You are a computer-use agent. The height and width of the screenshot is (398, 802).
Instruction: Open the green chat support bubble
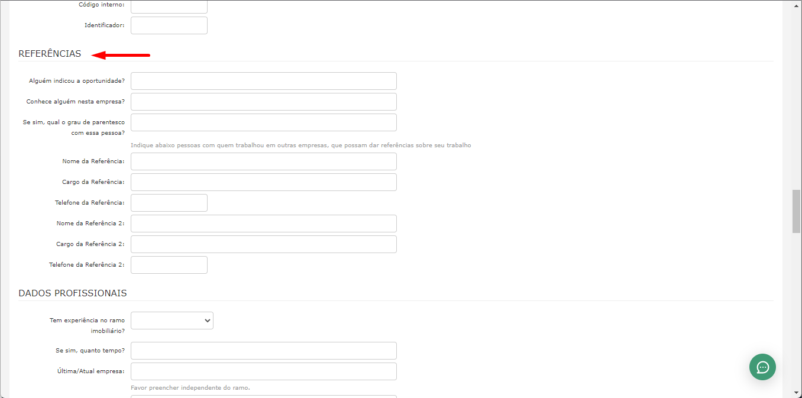point(762,367)
